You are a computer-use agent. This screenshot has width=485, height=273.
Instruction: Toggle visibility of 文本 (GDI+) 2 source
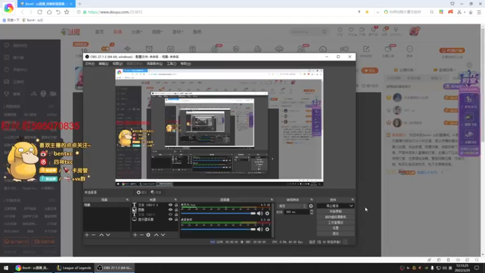(x=170, y=205)
